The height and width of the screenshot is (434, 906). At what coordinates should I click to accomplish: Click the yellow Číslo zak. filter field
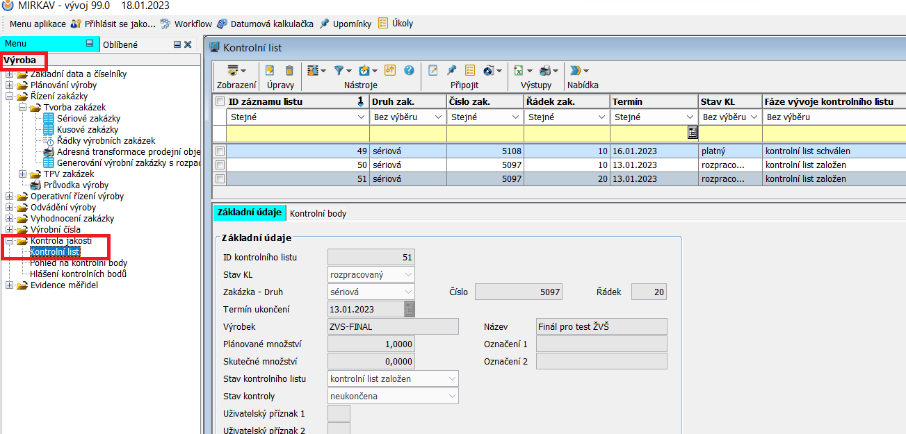tap(485, 133)
